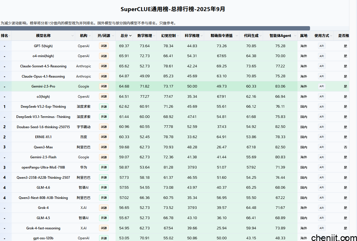Click the API button in Gemini-2.5-Pro row

(322, 86)
